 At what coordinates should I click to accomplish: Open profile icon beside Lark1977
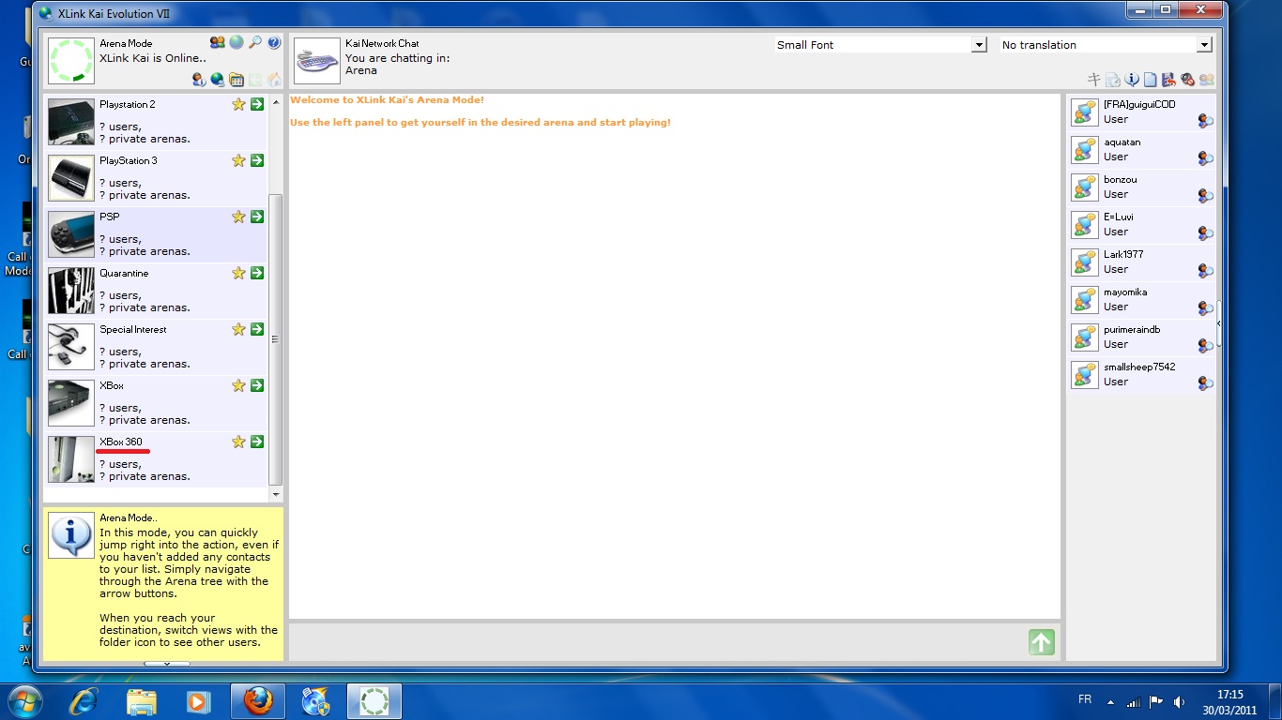click(x=1205, y=271)
